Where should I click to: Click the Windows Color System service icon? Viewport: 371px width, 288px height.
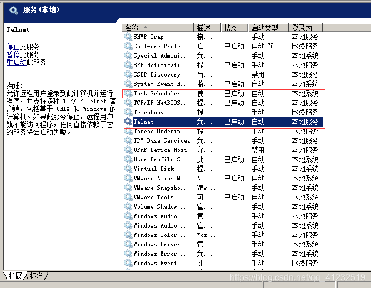128,235
